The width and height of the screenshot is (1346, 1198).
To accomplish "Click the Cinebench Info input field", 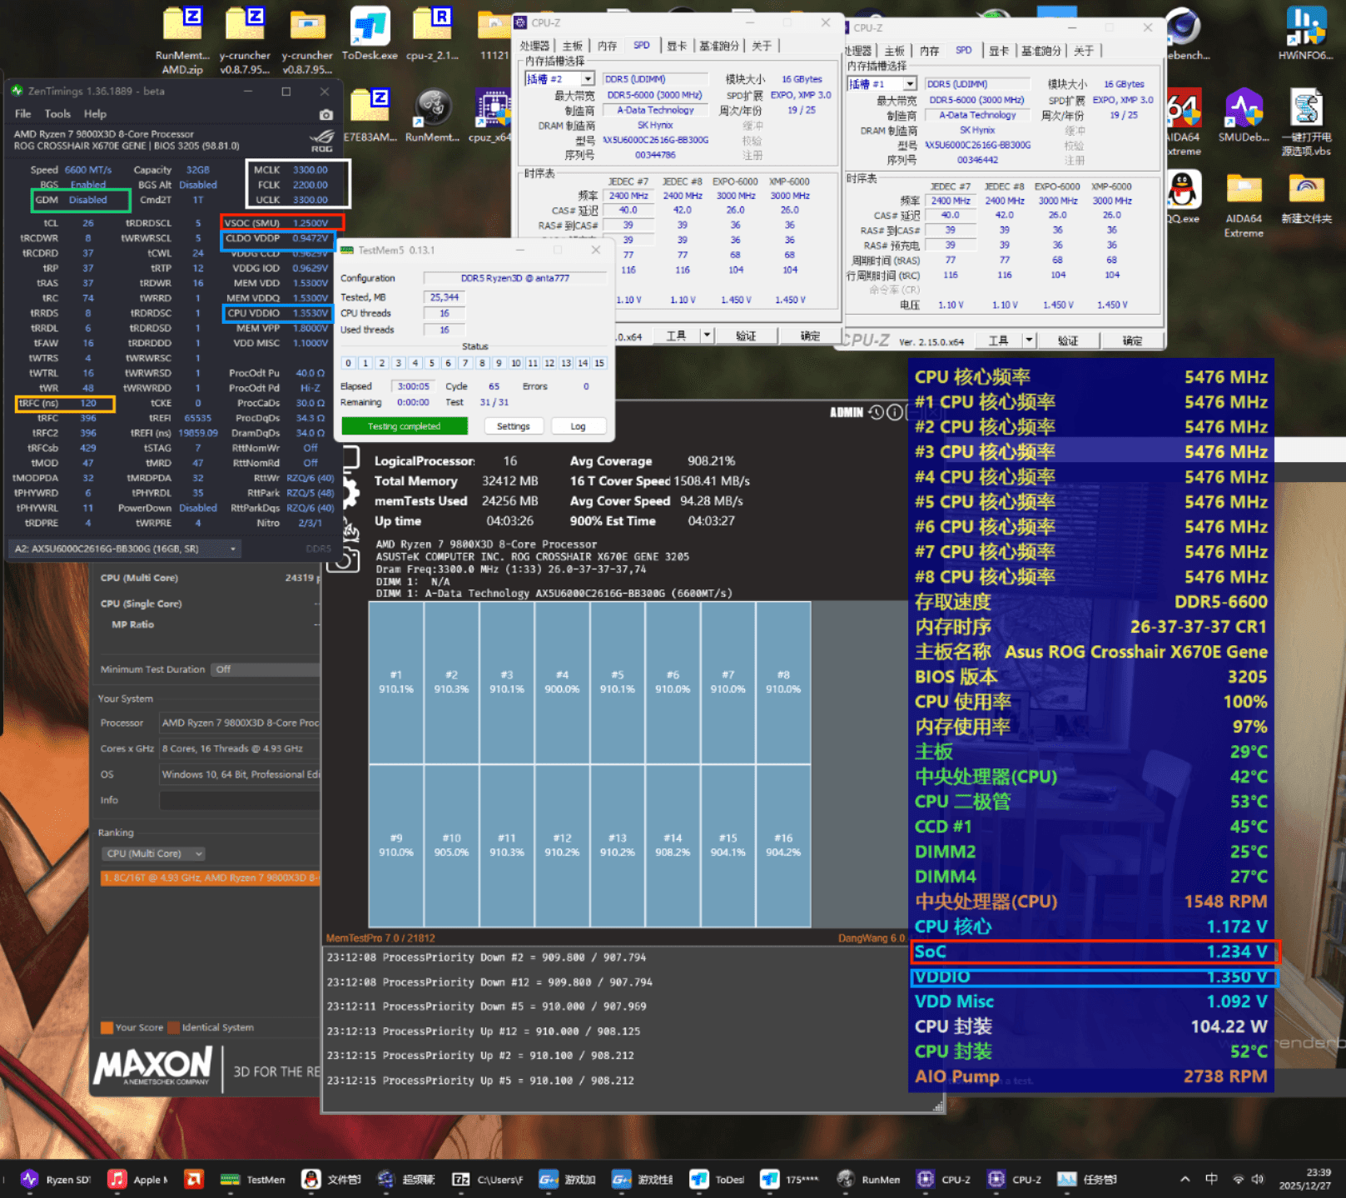I will point(240,800).
